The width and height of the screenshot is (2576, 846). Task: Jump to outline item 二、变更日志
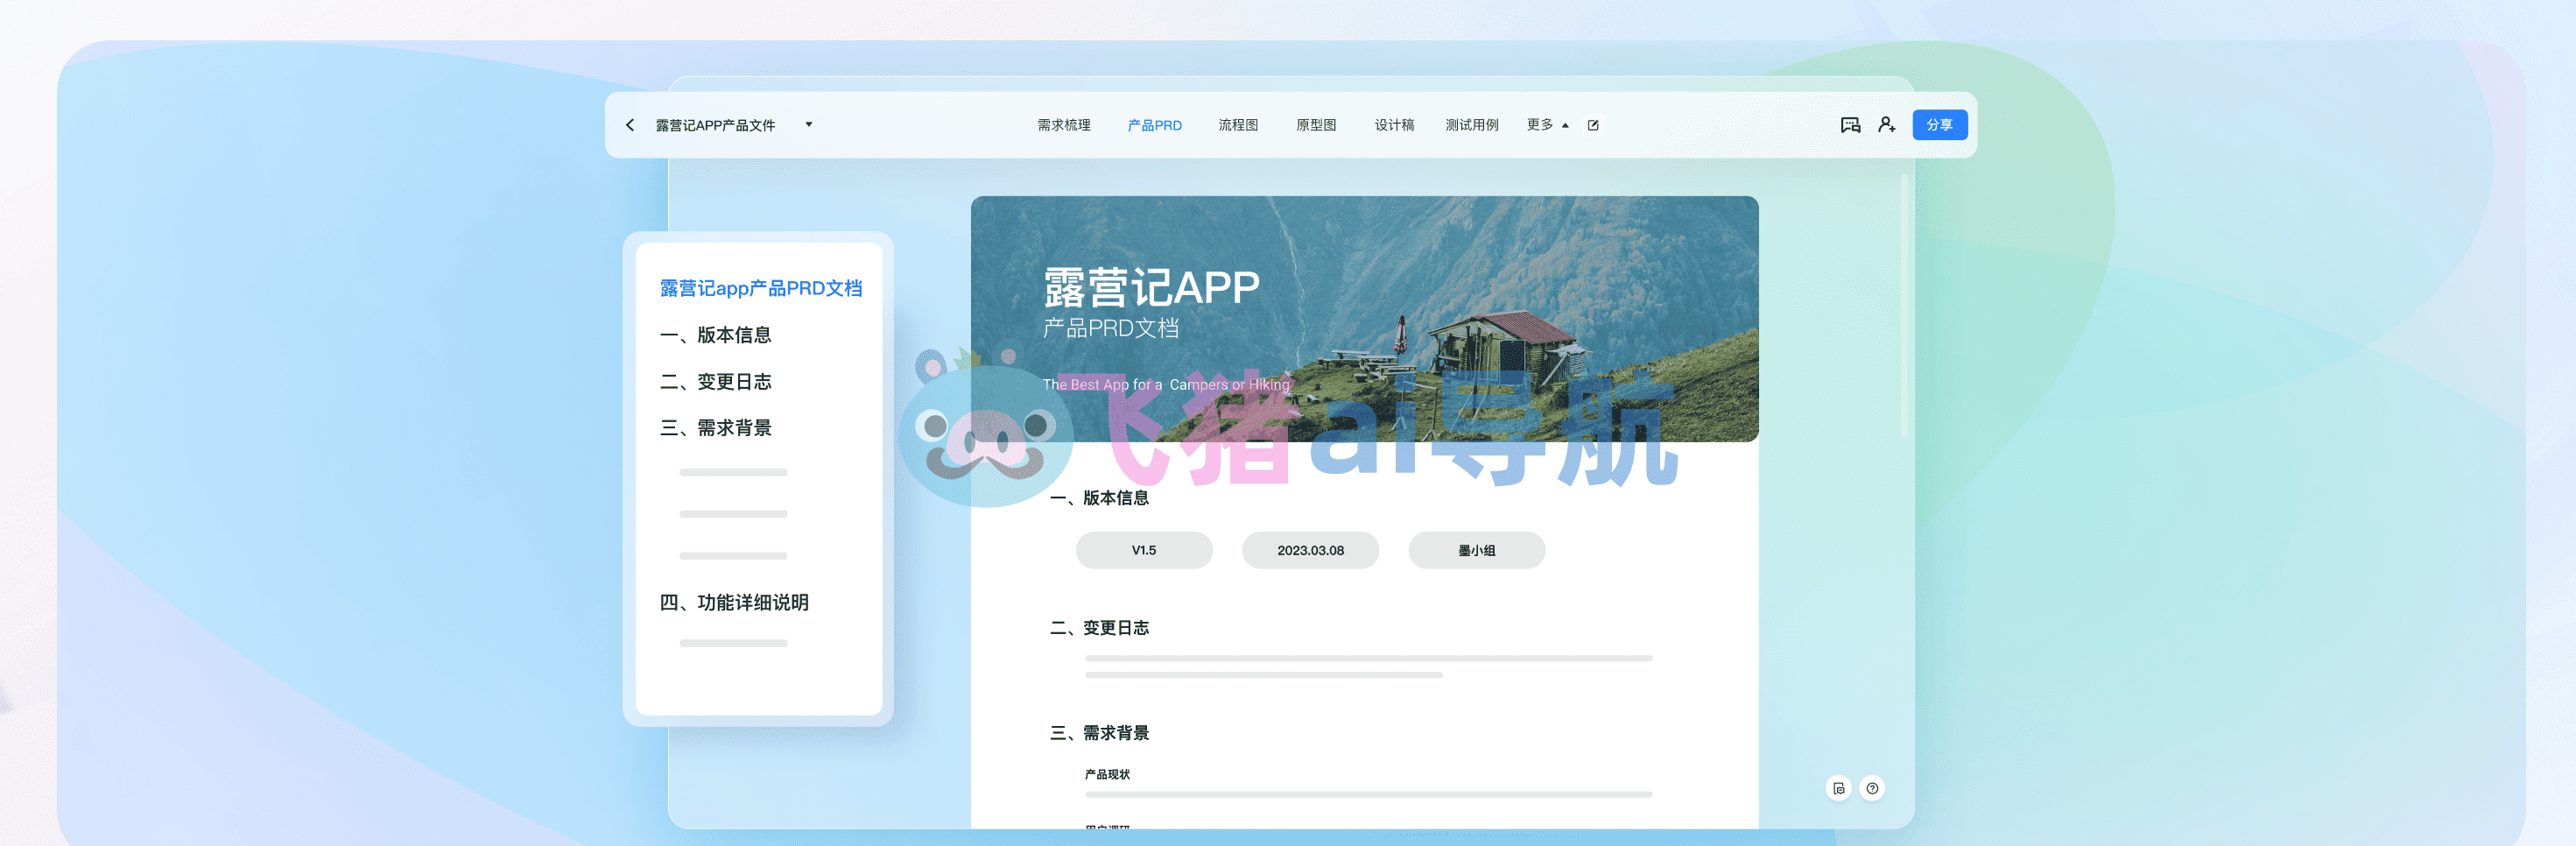click(x=716, y=382)
